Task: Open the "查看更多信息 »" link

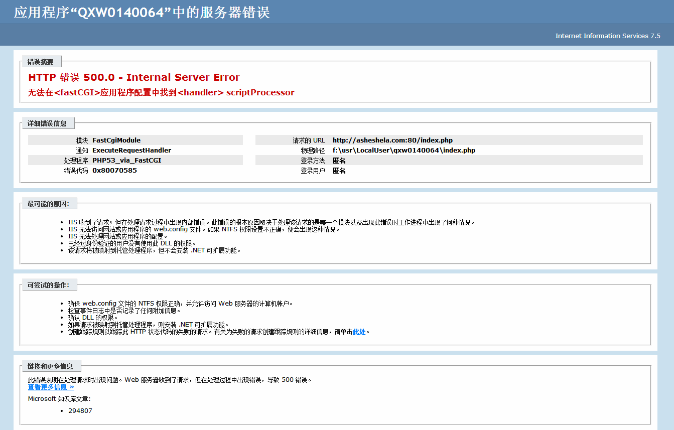Action: pos(51,387)
